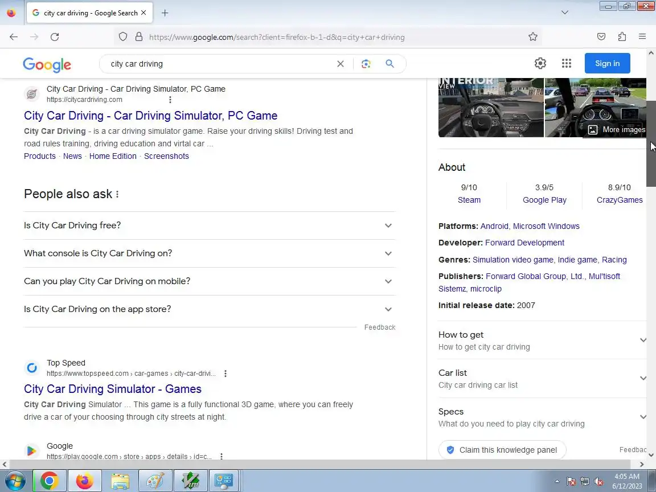This screenshot has width=656, height=492.
Task: Click the magnifying glass search button
Action: [389, 64]
